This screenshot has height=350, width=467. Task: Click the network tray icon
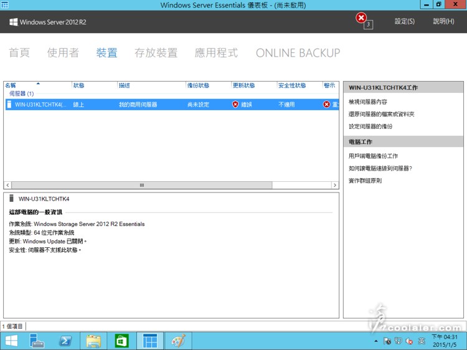(x=398, y=341)
